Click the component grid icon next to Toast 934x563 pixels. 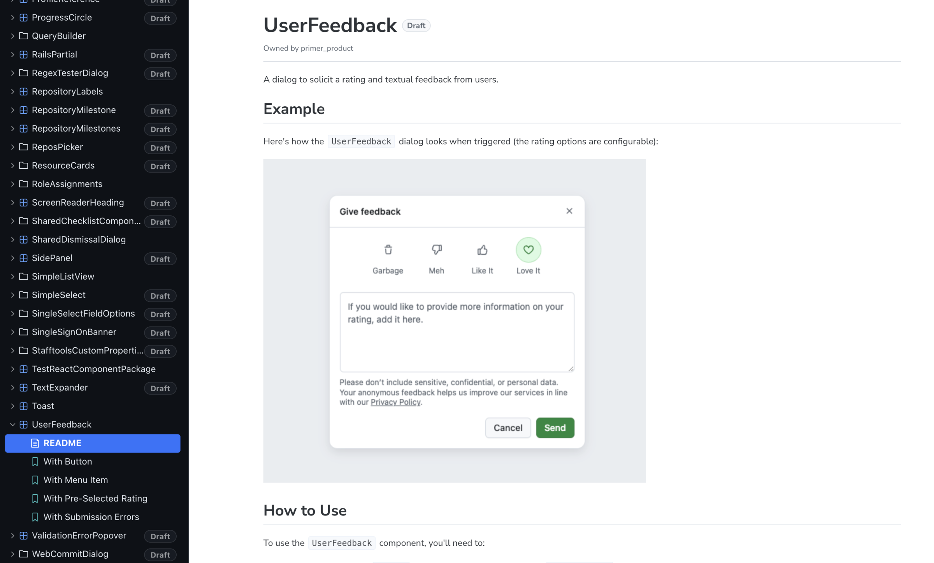tap(23, 406)
